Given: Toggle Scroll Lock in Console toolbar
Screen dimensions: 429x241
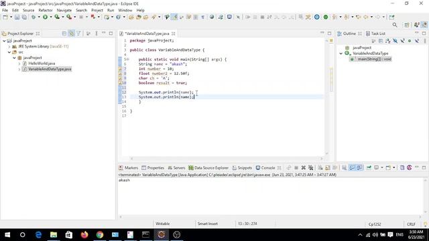Looking at the screenshot, I should 328,168.
